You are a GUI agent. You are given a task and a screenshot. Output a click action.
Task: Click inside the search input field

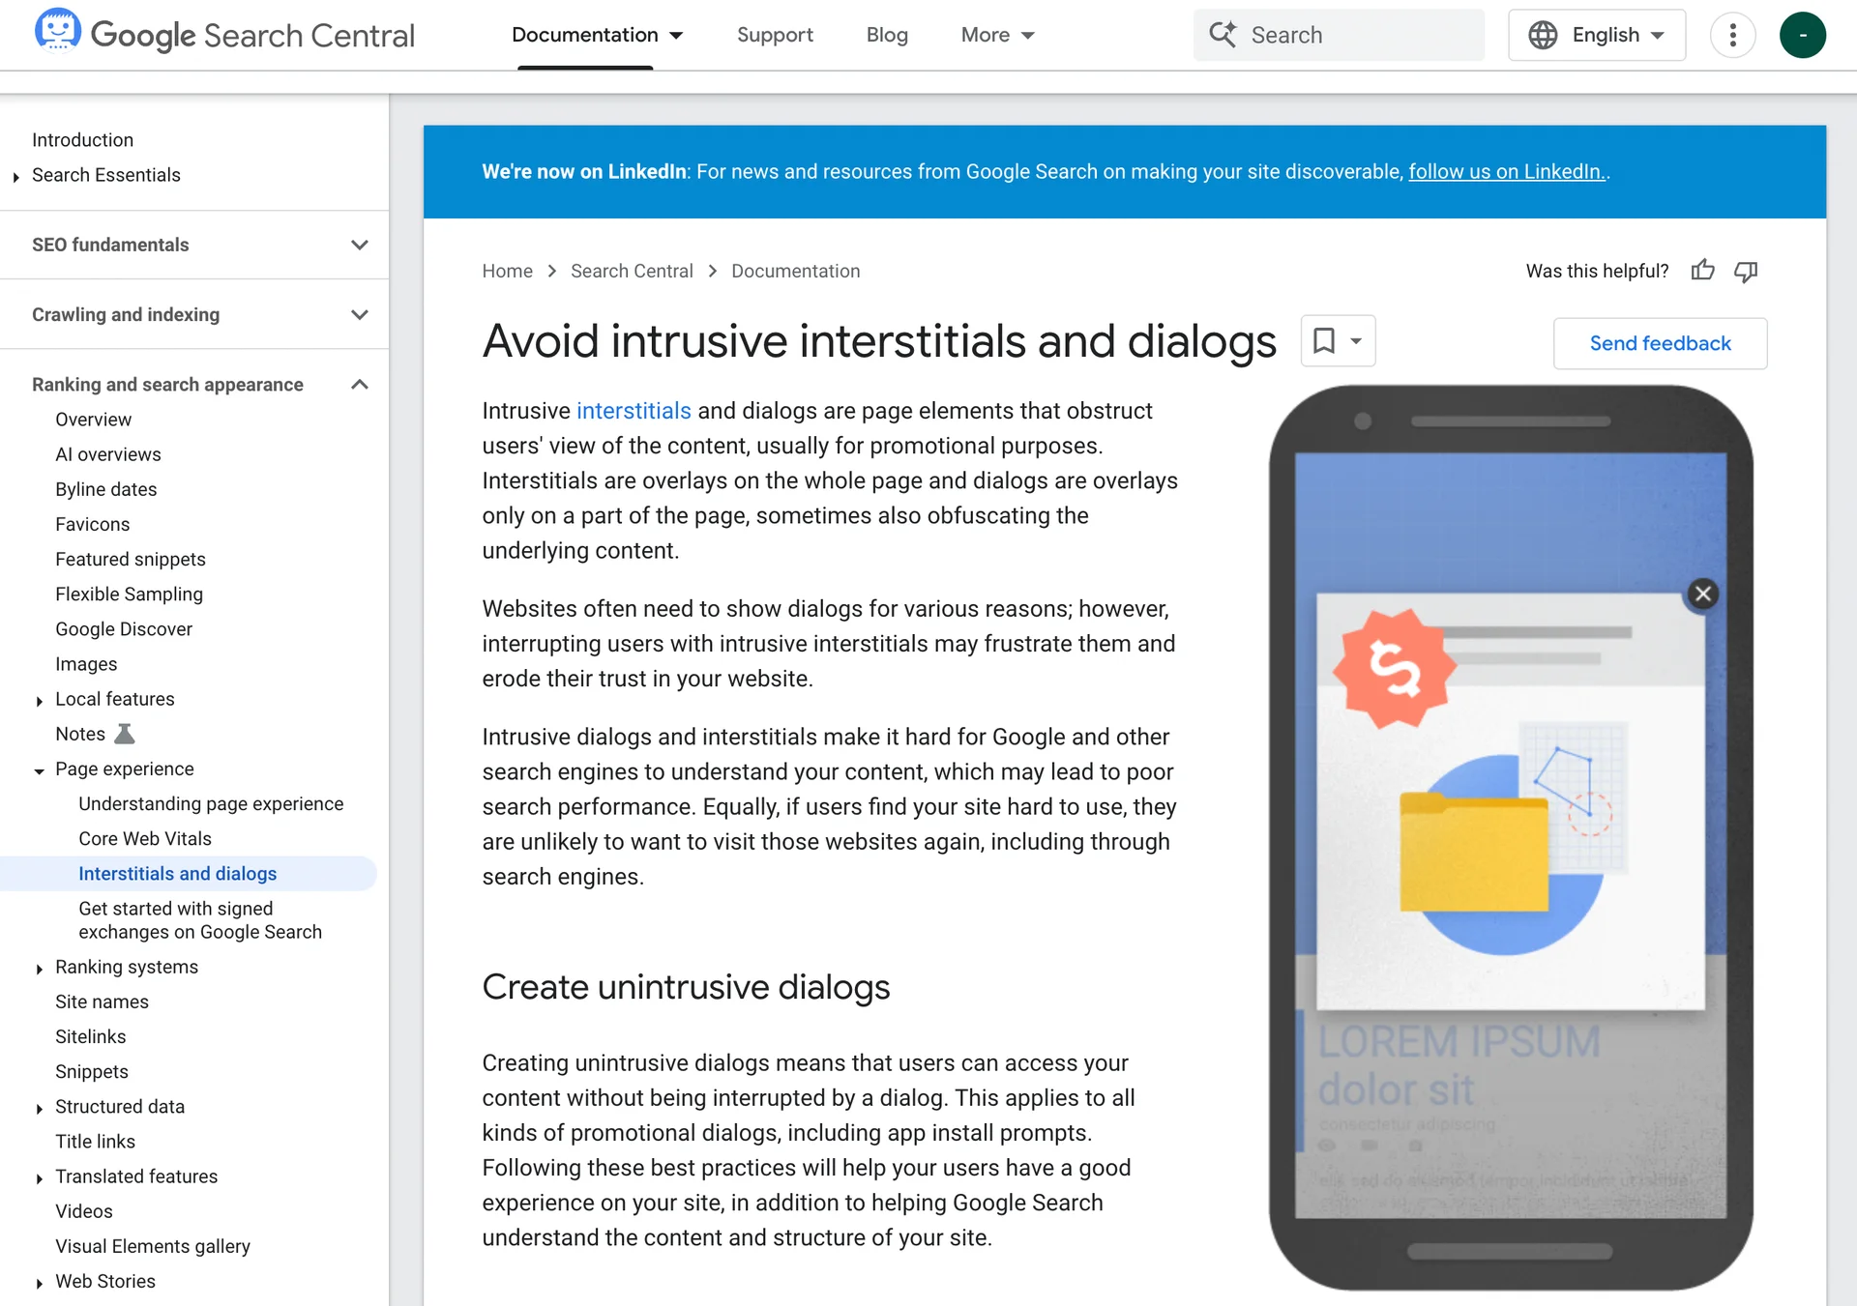1354,35
